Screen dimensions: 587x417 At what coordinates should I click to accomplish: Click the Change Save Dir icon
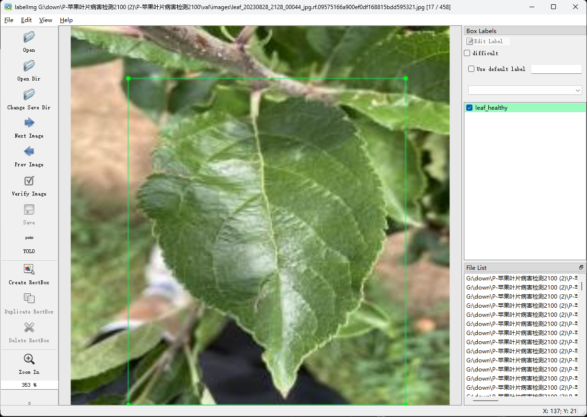(x=29, y=94)
